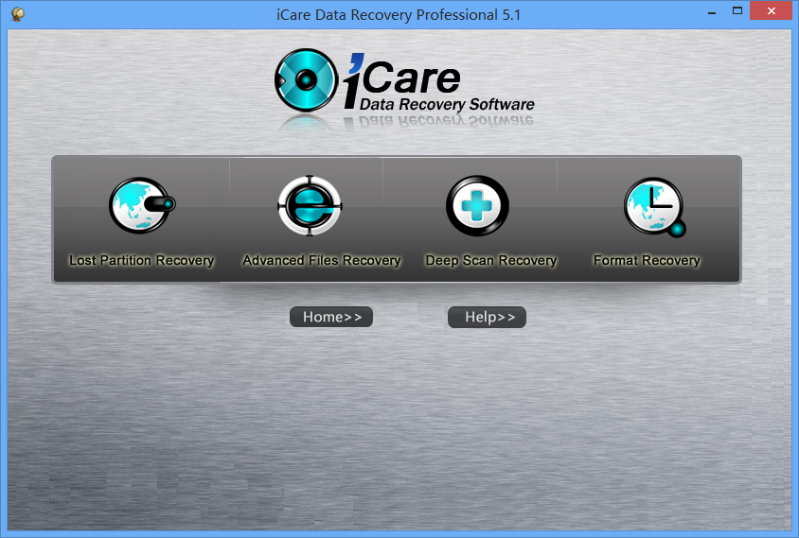Click the Deep Scan Recovery plus icon
The width and height of the screenshot is (799, 538).
(x=477, y=205)
